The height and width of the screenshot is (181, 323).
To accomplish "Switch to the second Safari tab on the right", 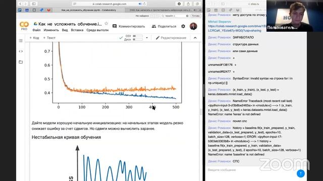I will click(x=160, y=10).
